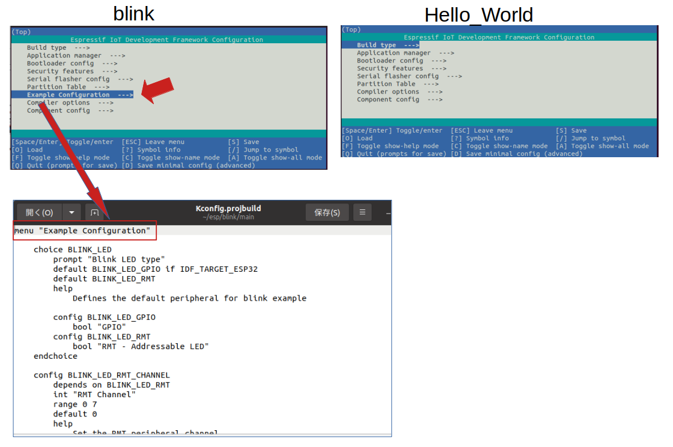Screen dimensions: 673x447
Task: Click the new document tab icon
Action: (94, 212)
